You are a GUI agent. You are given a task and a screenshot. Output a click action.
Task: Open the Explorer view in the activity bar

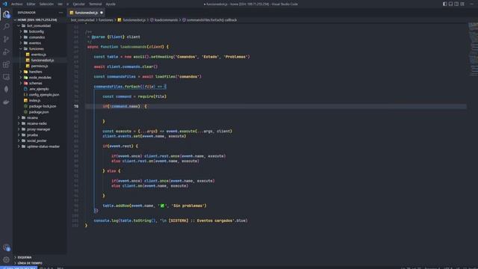6,14
